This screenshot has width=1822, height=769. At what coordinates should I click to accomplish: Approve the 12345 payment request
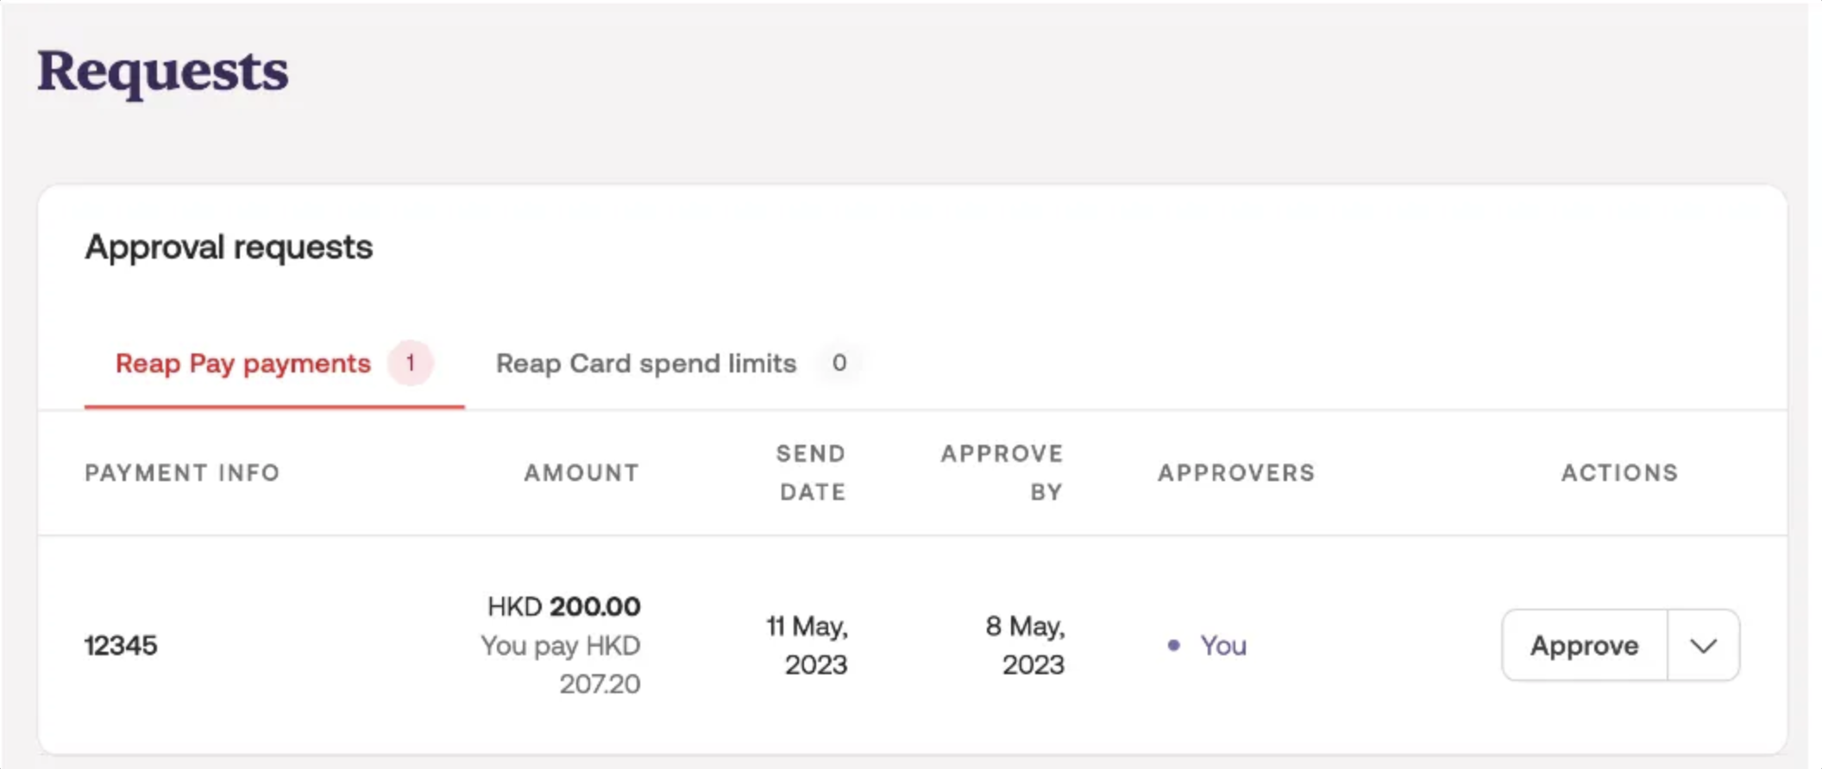[1584, 646]
